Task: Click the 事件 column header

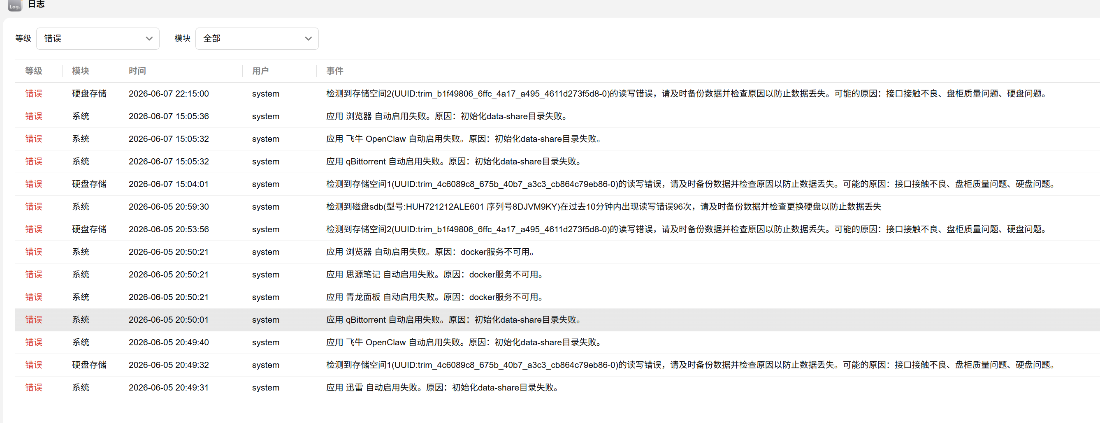Action: pyautogui.click(x=334, y=71)
